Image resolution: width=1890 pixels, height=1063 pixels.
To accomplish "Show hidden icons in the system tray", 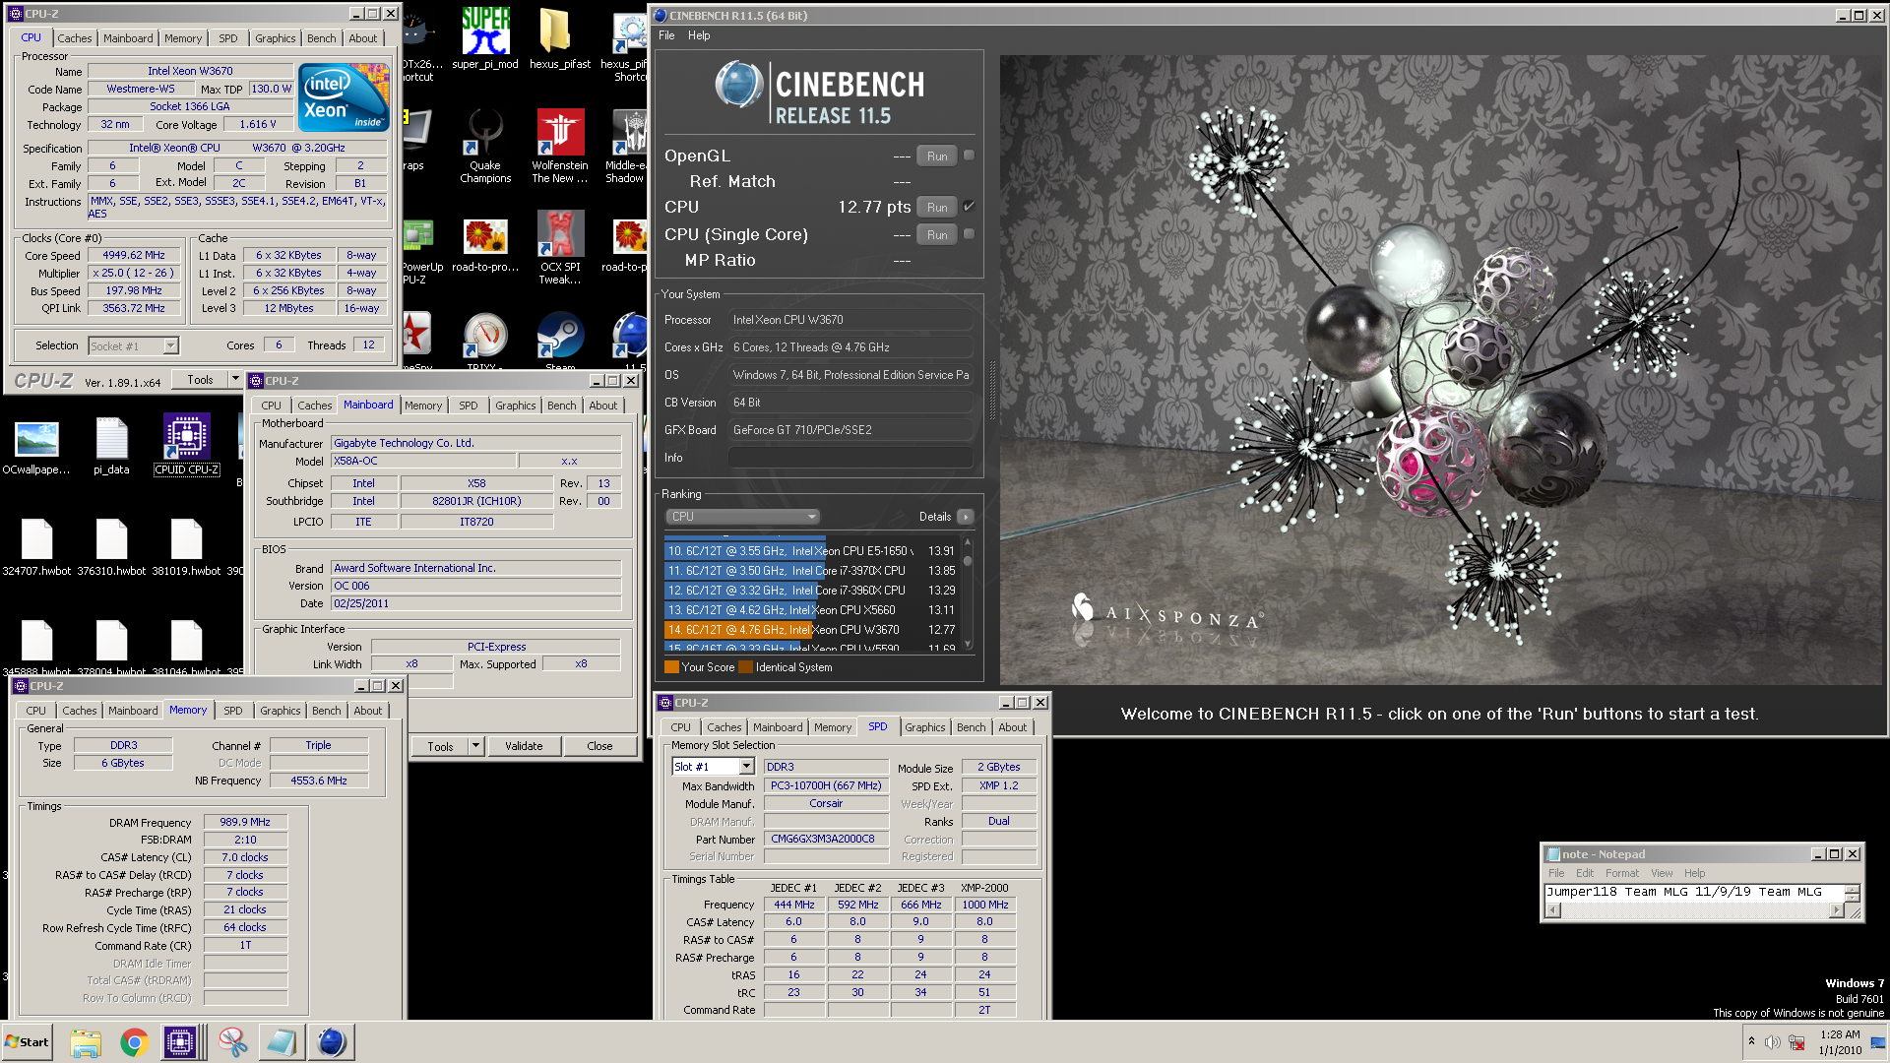I will pyautogui.click(x=1751, y=1041).
